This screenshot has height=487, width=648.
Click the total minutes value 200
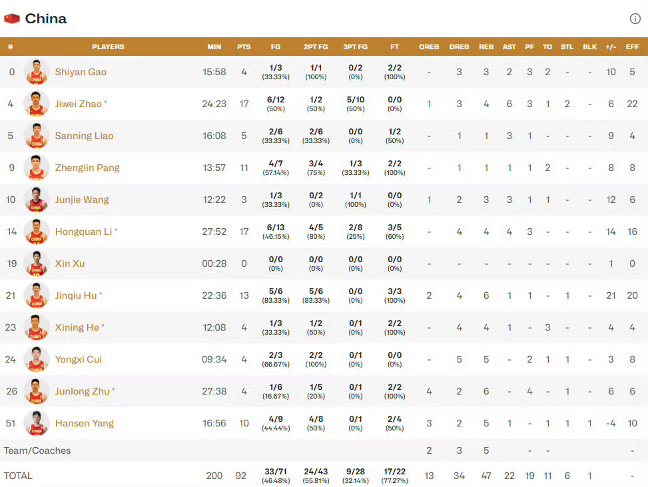pyautogui.click(x=214, y=476)
